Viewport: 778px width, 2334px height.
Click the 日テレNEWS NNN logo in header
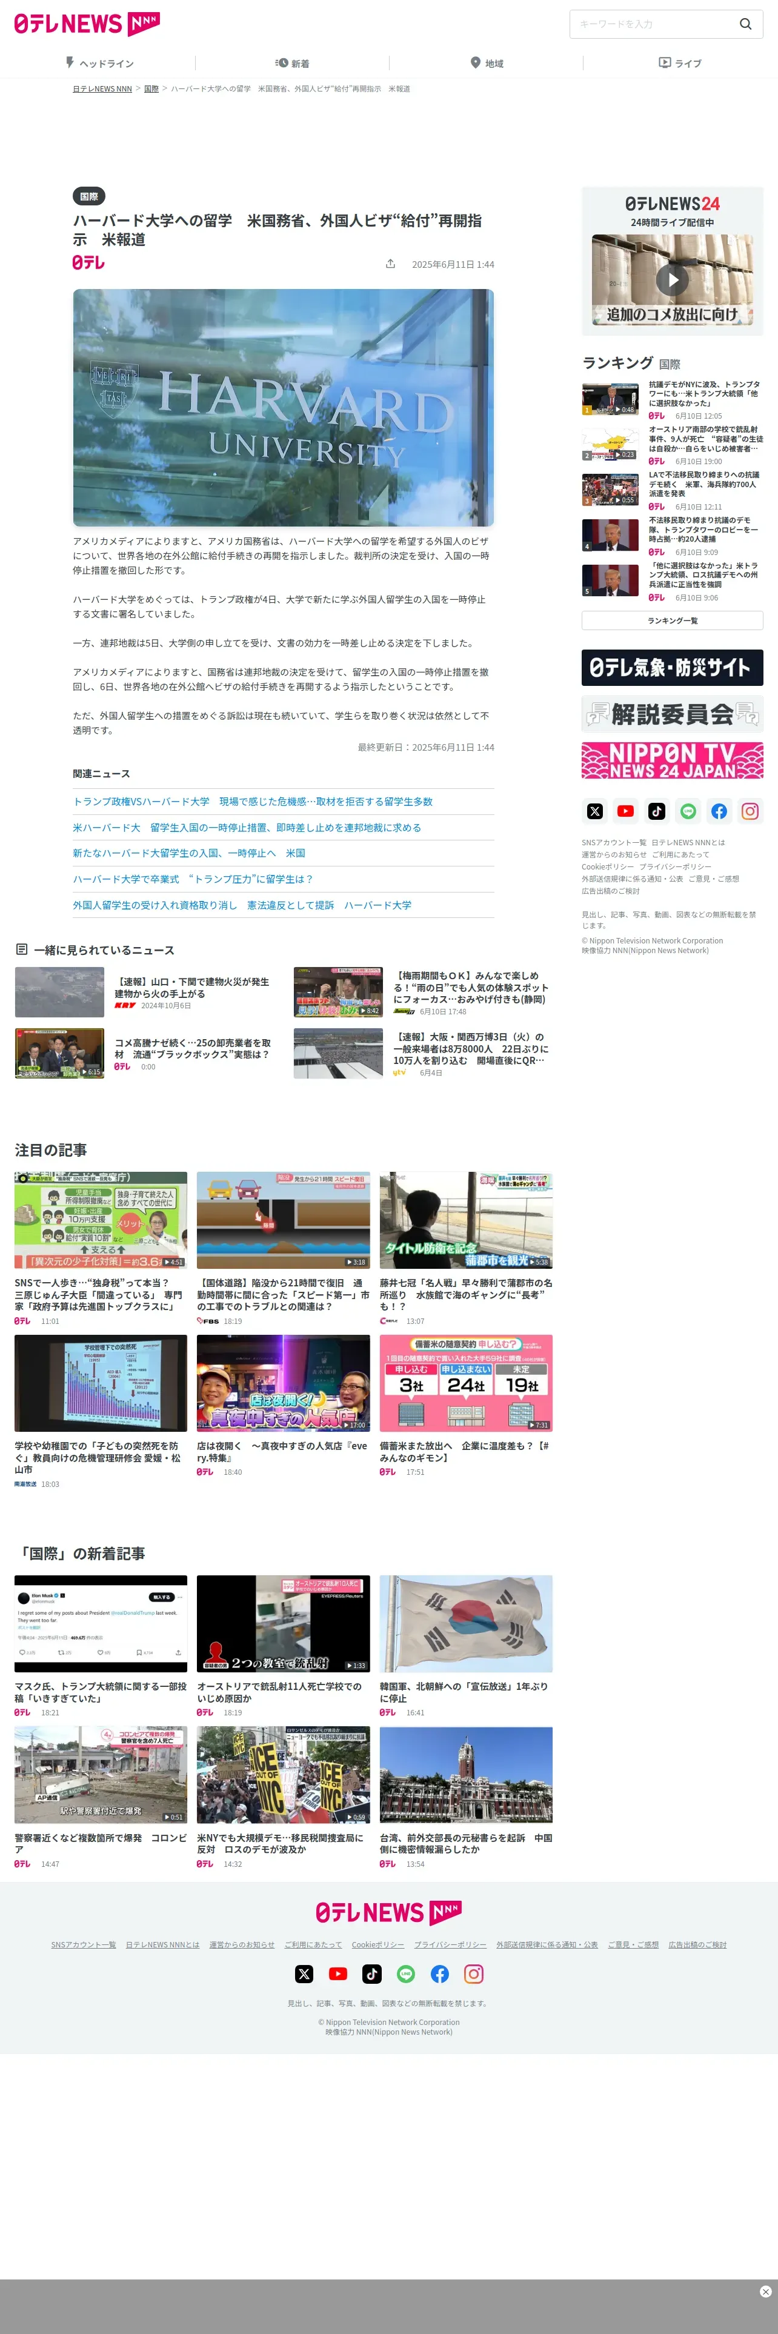tap(87, 24)
